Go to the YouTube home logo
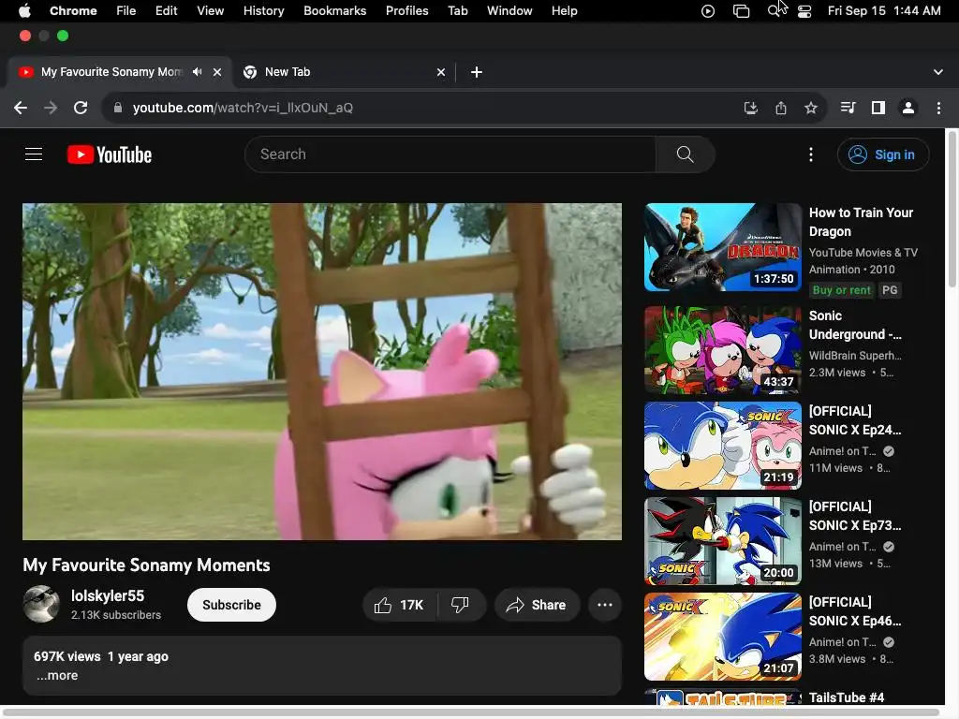Image resolution: width=959 pixels, height=719 pixels. (x=110, y=154)
